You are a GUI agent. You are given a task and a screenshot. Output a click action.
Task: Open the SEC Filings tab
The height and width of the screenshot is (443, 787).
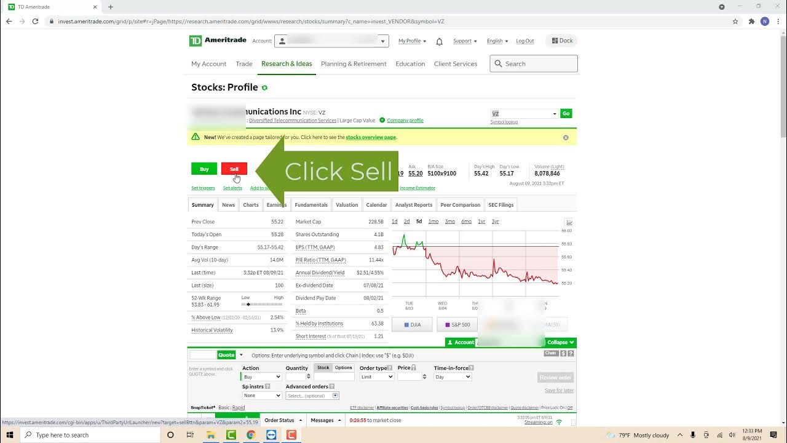501,205
